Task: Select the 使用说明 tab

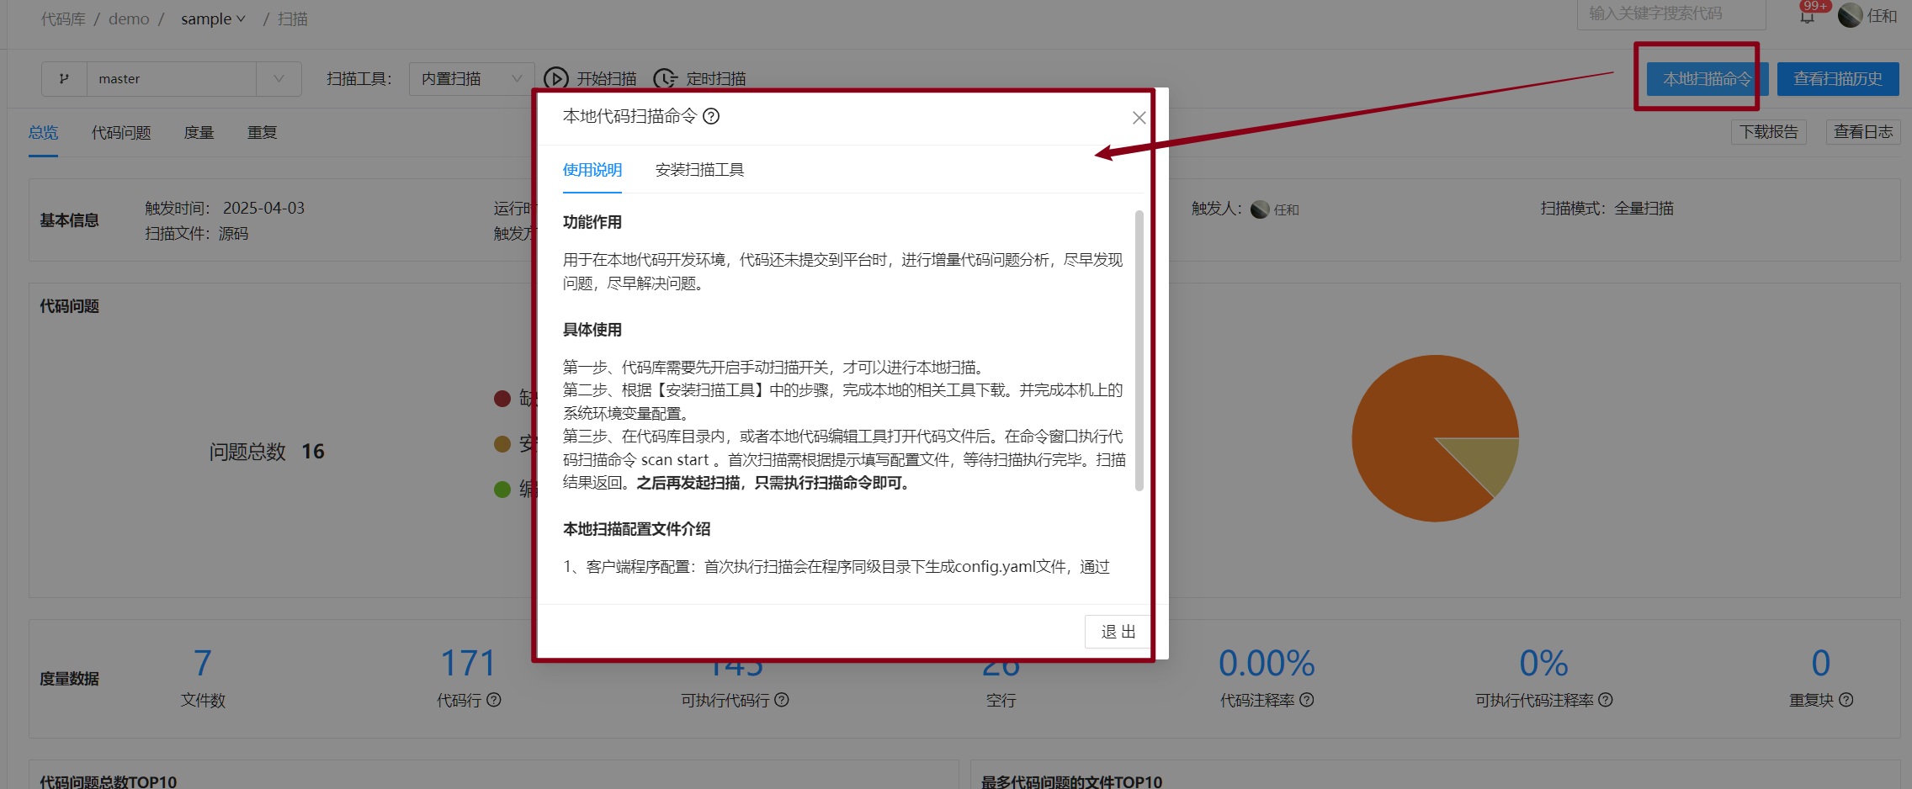Action: 592,170
